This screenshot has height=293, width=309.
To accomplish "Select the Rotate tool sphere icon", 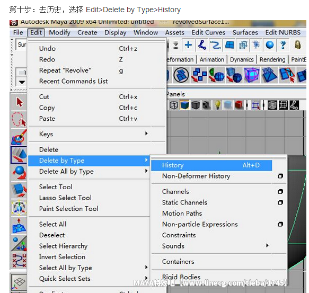I will (19, 173).
